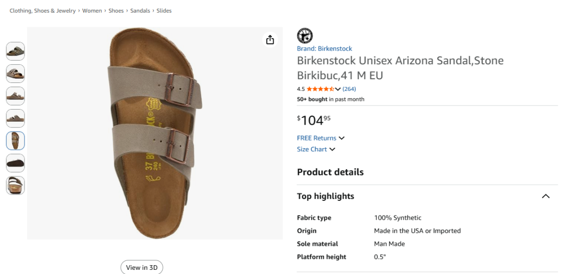Image resolution: width=565 pixels, height=274 pixels.
Task: Click the main sandal product image
Action: 155,133
